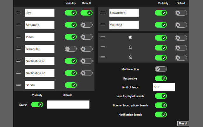Click the Video label field

tap(40, 37)
